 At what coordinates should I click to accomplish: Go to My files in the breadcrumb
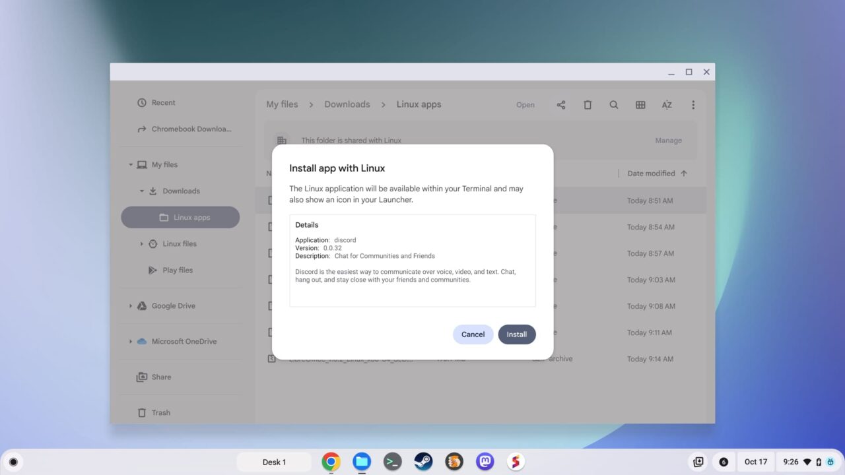point(282,104)
